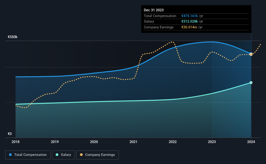Toggle the Salary legend button
The height and width of the screenshot is (164, 266).
(x=63, y=155)
